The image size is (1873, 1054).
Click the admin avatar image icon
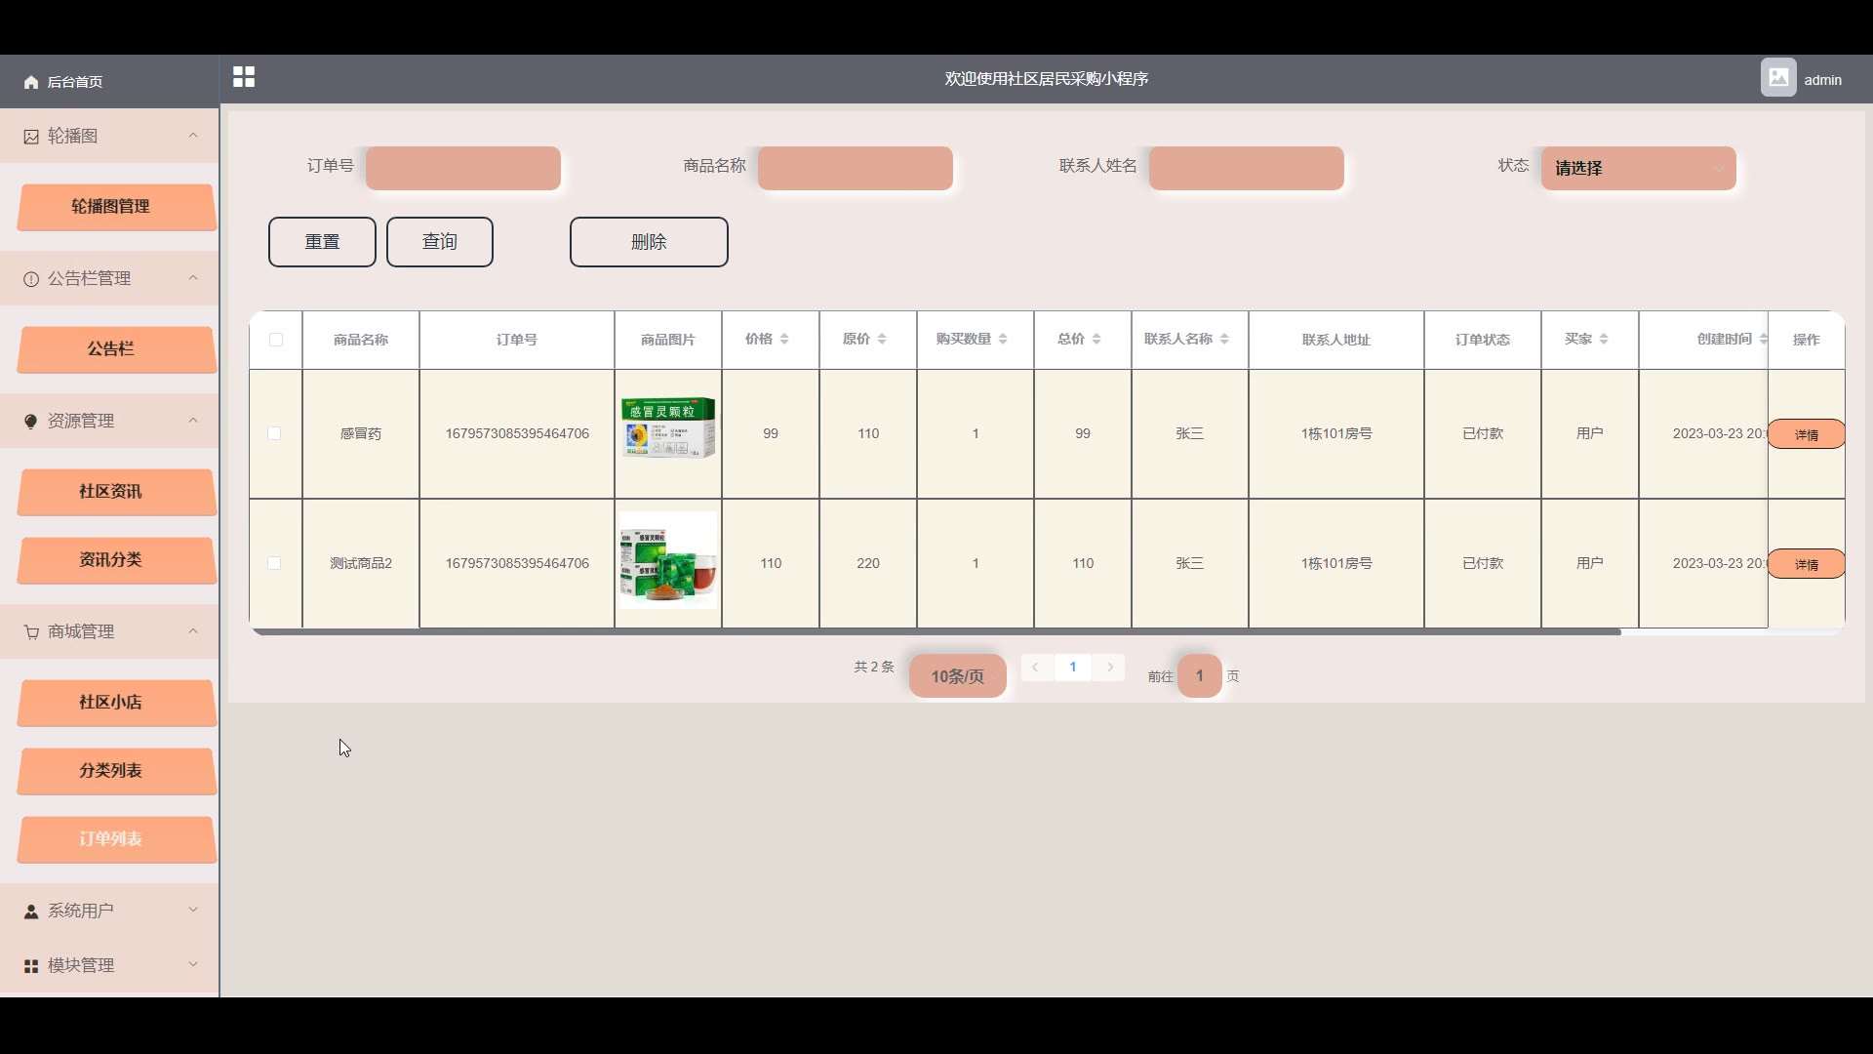pos(1777,78)
